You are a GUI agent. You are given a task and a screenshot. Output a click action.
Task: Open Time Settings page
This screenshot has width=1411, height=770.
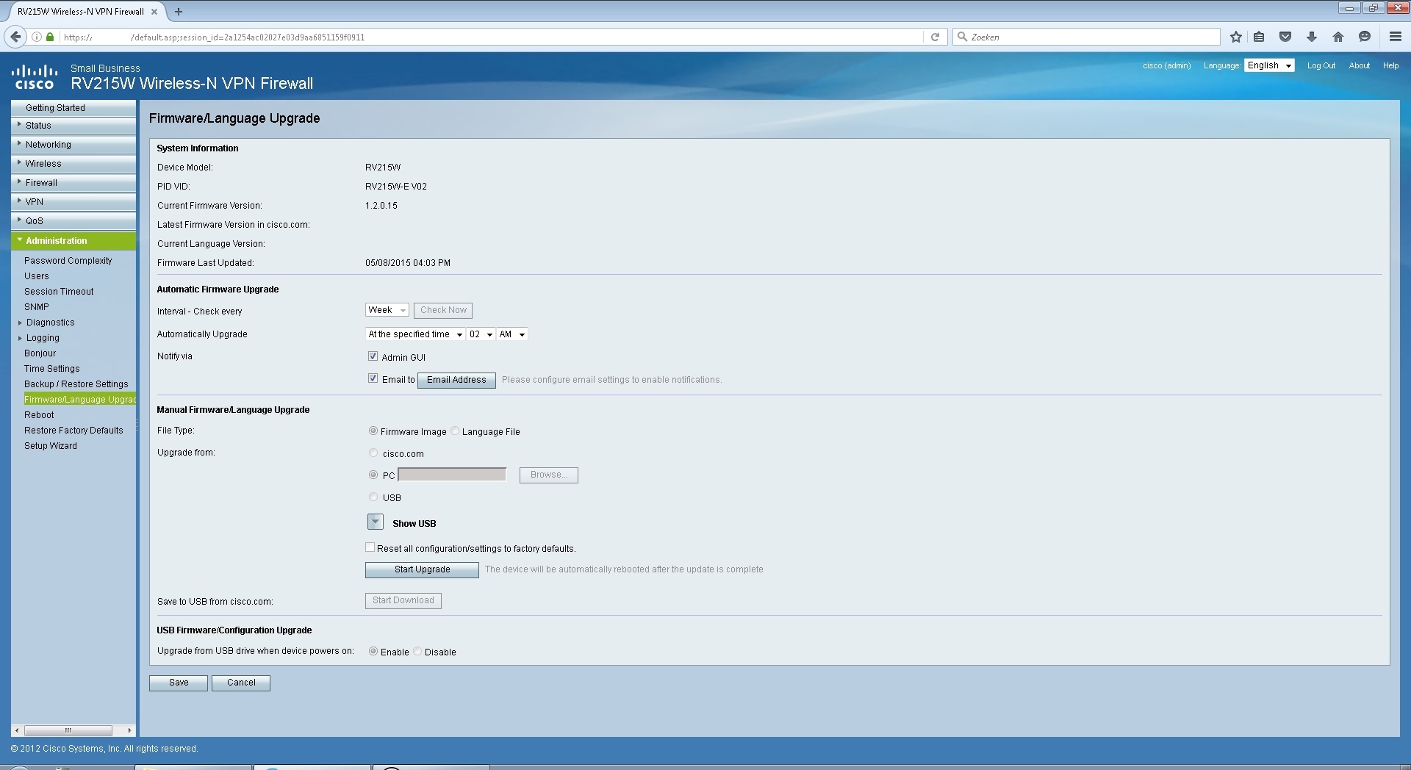[52, 369]
